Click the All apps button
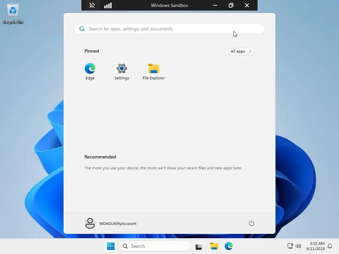 (241, 51)
